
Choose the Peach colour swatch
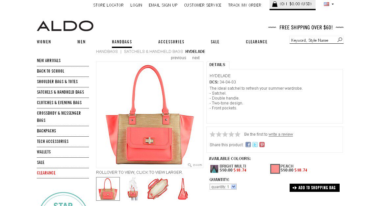pyautogui.click(x=275, y=169)
